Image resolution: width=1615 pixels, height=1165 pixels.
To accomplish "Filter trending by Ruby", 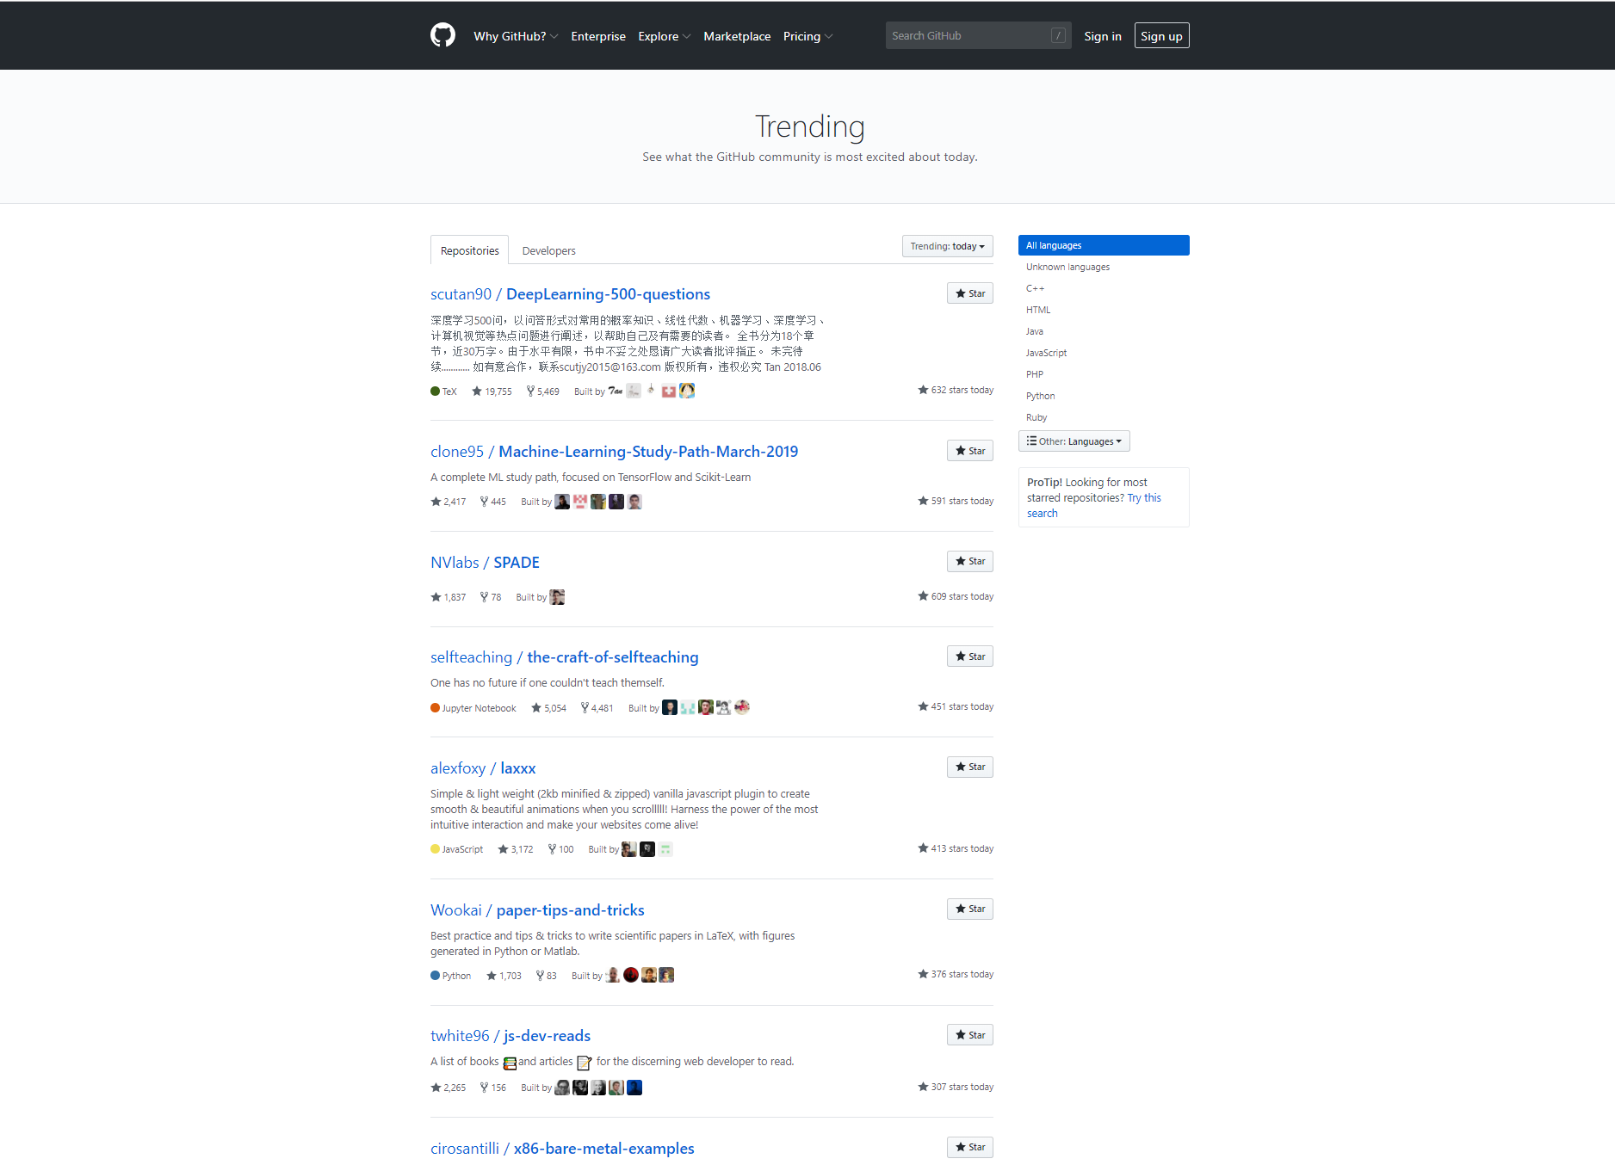I will [1104, 417].
